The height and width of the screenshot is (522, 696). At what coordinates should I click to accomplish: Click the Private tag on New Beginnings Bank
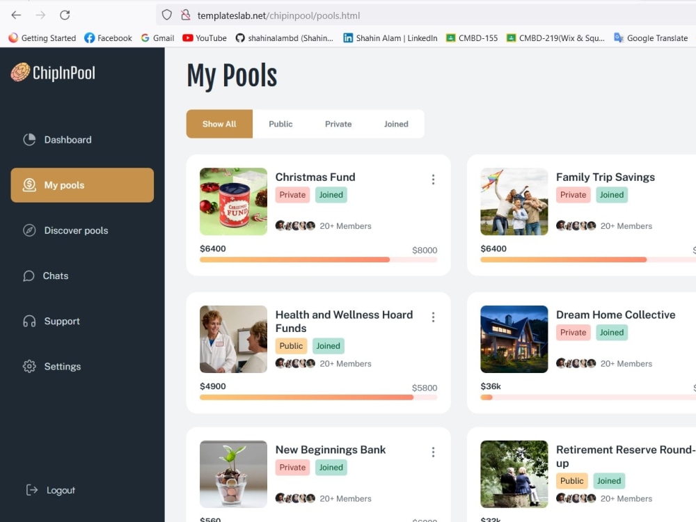(292, 468)
